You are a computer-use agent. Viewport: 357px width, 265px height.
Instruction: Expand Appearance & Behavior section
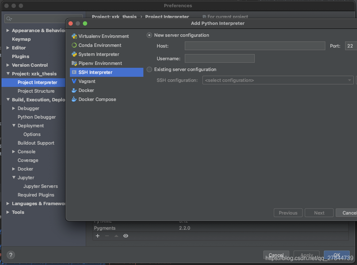point(8,30)
